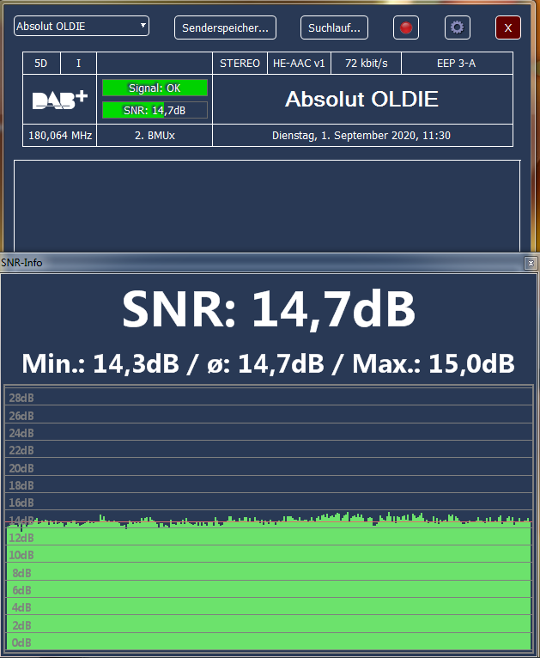The image size is (540, 658).
Task: Click the 28dB gridline label in graph
Action: point(21,398)
